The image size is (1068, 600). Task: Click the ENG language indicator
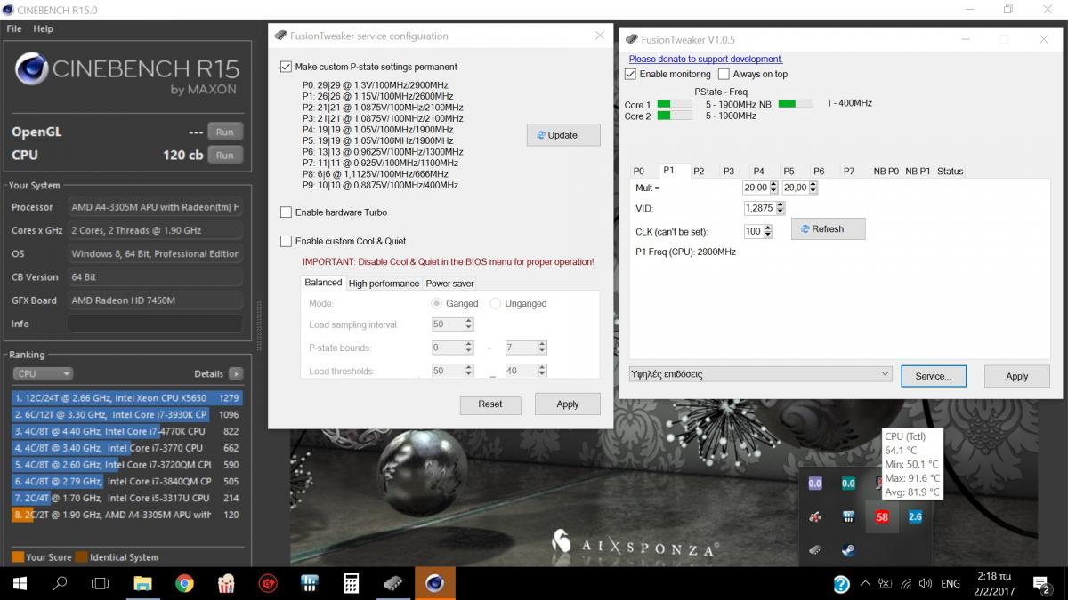(951, 584)
